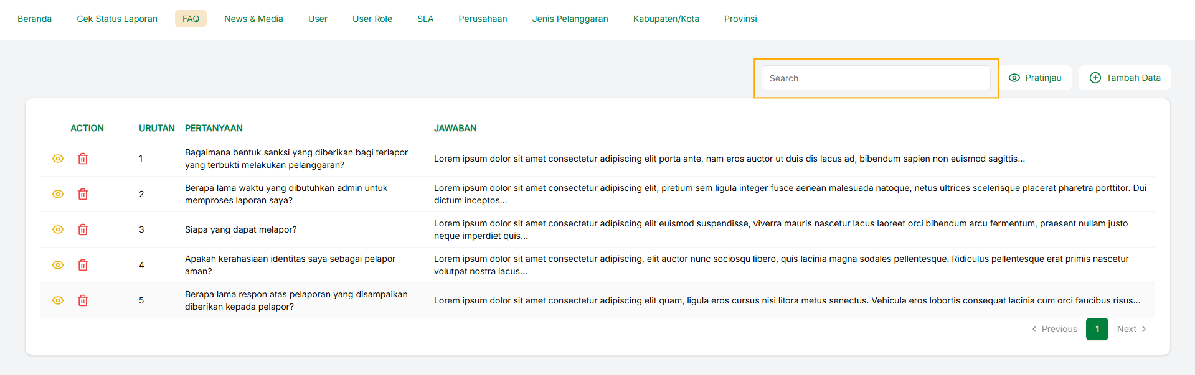Delete FAQ number 5
Image resolution: width=1195 pixels, height=375 pixels.
click(x=83, y=300)
